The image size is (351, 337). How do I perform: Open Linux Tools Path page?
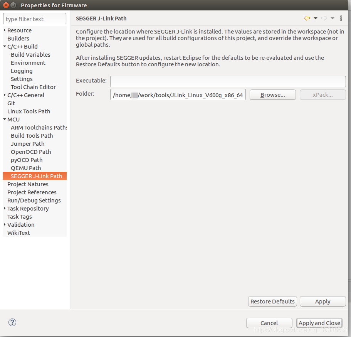(x=29, y=111)
